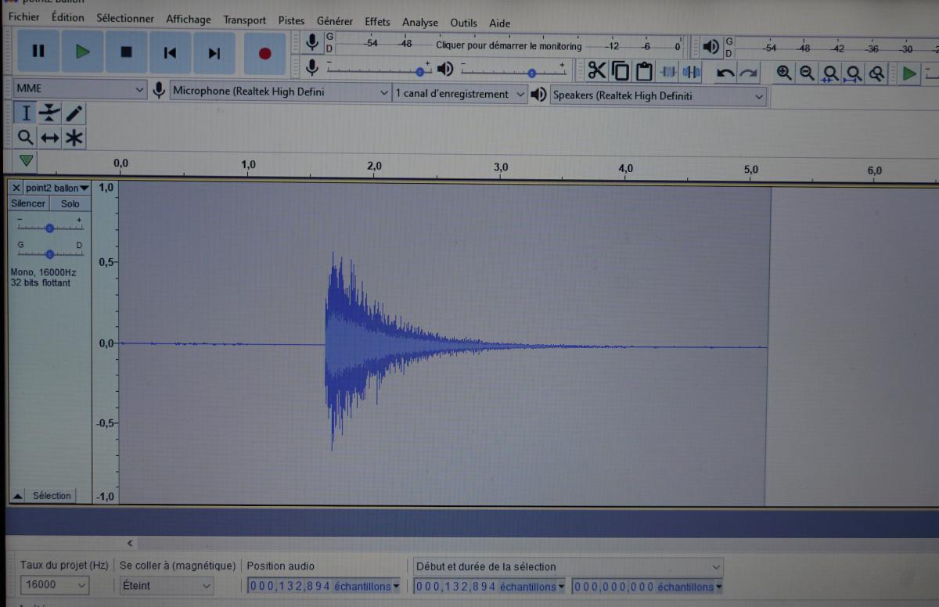Adjust the track pan G-D slider

pos(50,253)
